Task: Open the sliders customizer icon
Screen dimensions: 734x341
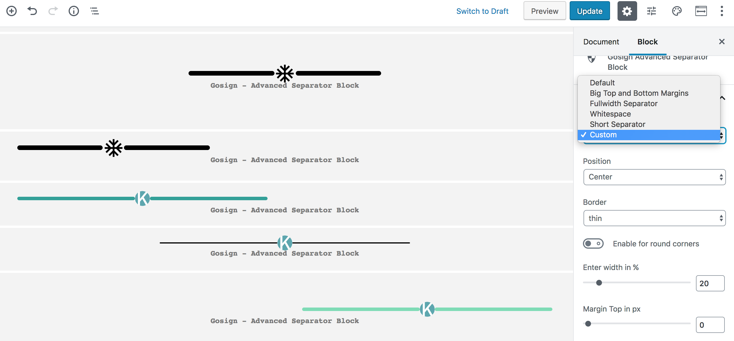Action: [652, 11]
